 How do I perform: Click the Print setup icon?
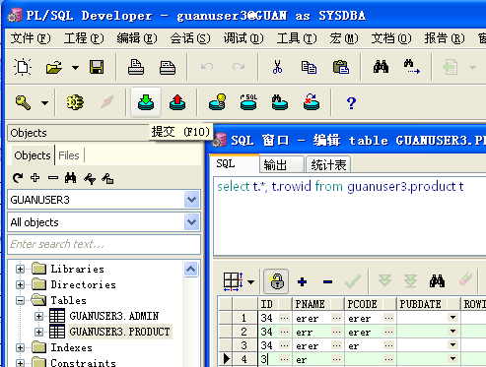(168, 67)
